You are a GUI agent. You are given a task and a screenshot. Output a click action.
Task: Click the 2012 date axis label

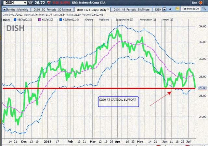coord(47,142)
